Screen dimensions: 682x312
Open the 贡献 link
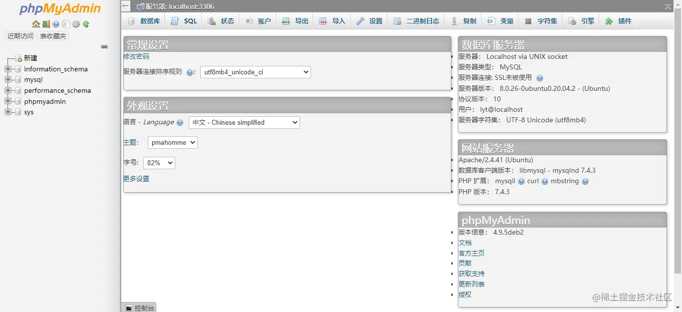[x=465, y=263]
